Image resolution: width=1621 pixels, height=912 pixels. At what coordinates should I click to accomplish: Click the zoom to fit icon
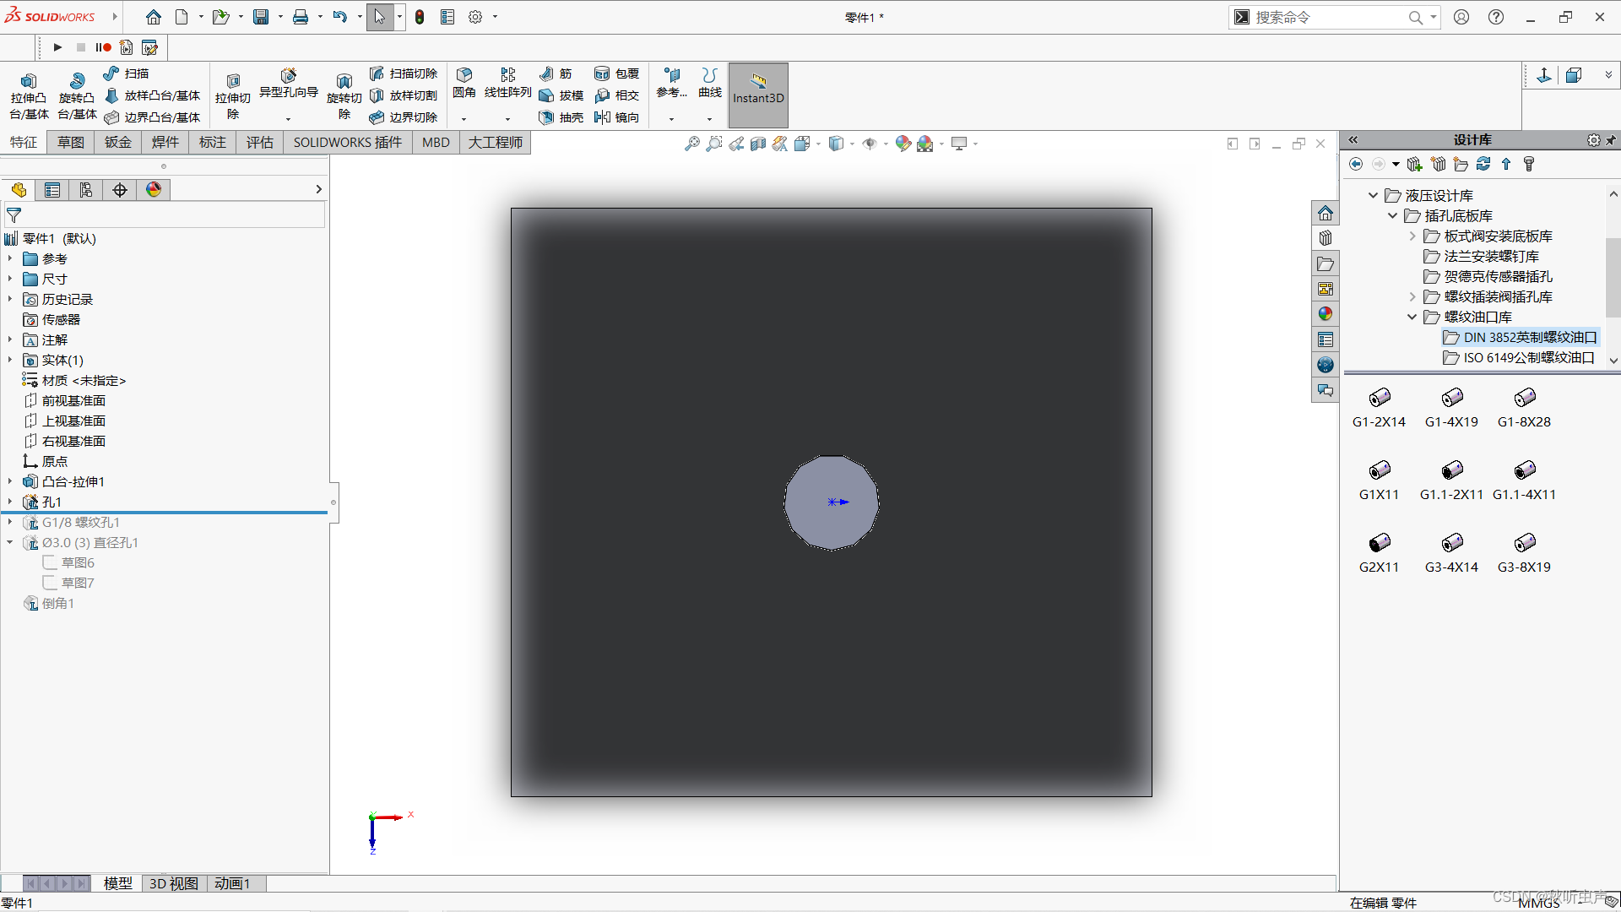(x=691, y=144)
